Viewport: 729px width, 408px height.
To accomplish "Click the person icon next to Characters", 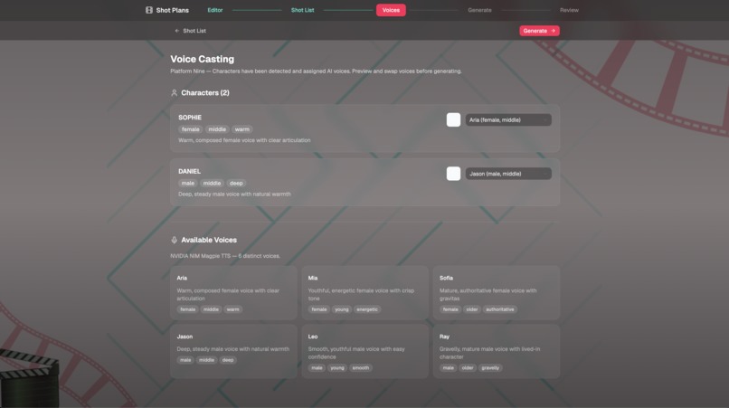I will 174,93.
